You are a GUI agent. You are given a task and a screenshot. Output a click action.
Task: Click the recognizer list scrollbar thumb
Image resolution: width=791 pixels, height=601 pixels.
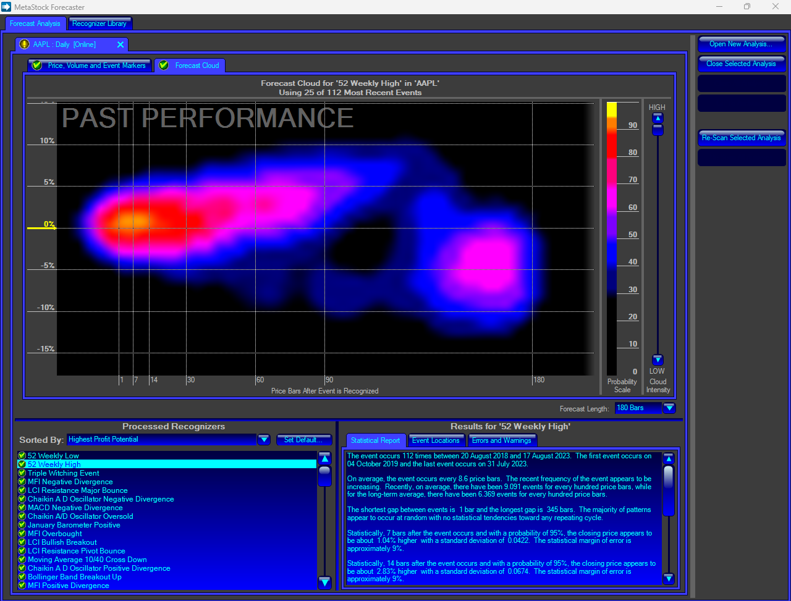click(x=324, y=476)
